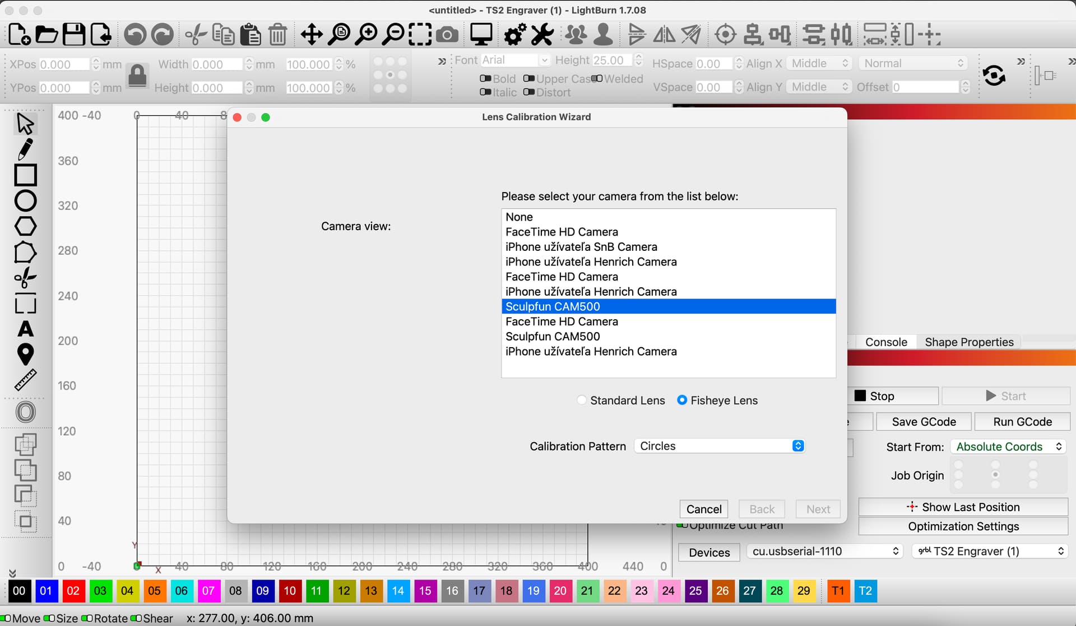1076x626 pixels.
Task: Click the monitor preview icon
Action: point(481,35)
